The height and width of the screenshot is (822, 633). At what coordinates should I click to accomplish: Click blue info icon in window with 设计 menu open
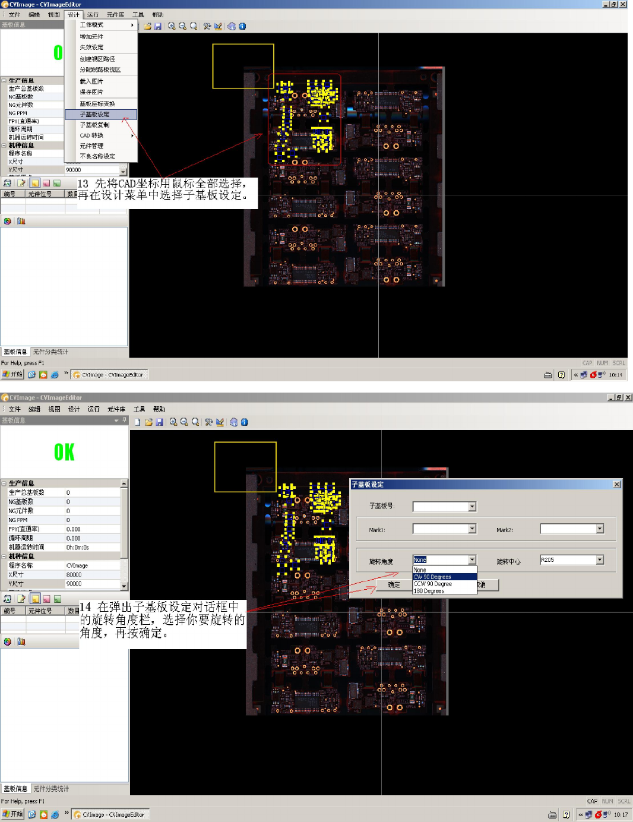pyautogui.click(x=242, y=26)
